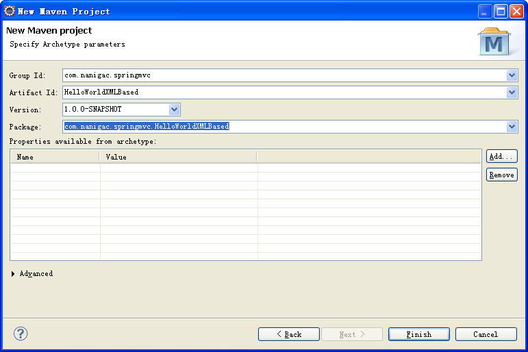
Task: Open the Artifact Id dropdown arrow
Action: click(x=512, y=92)
